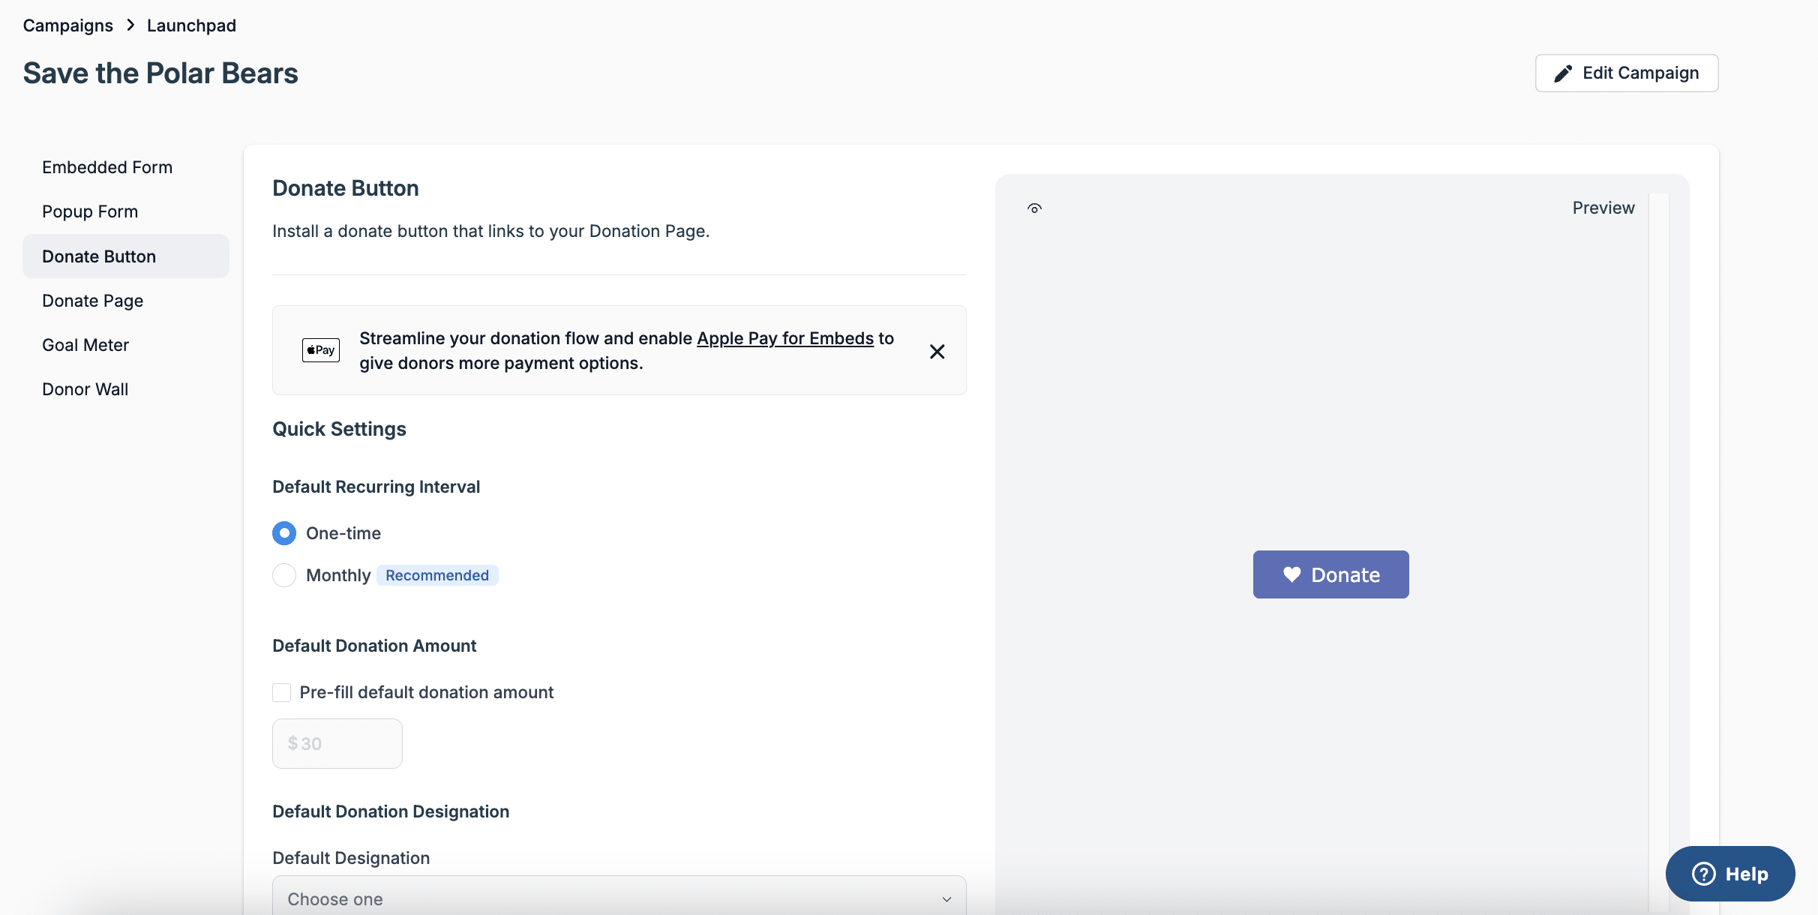1818x915 pixels.
Task: Open the Embedded Form settings
Action: point(106,166)
